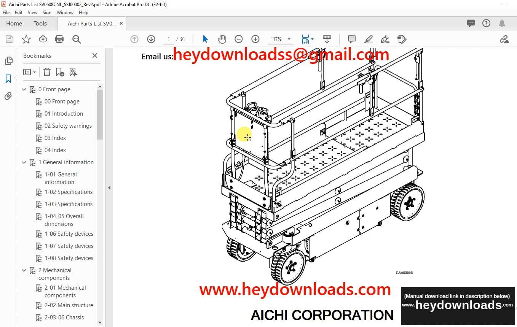
Task: Delete selected bookmark with trash icon
Action: tap(47, 72)
